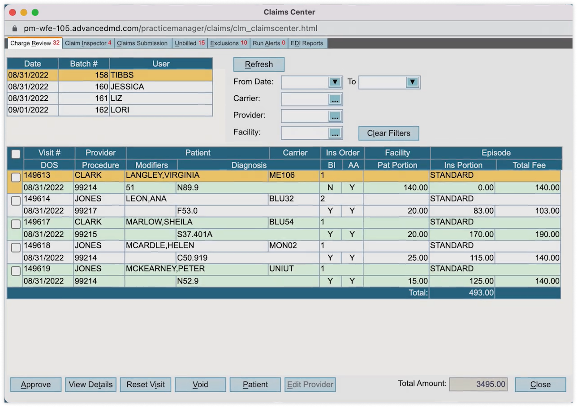577x407 pixels.
Task: Open the Carrier lookup ellipsis button
Action: (335, 99)
